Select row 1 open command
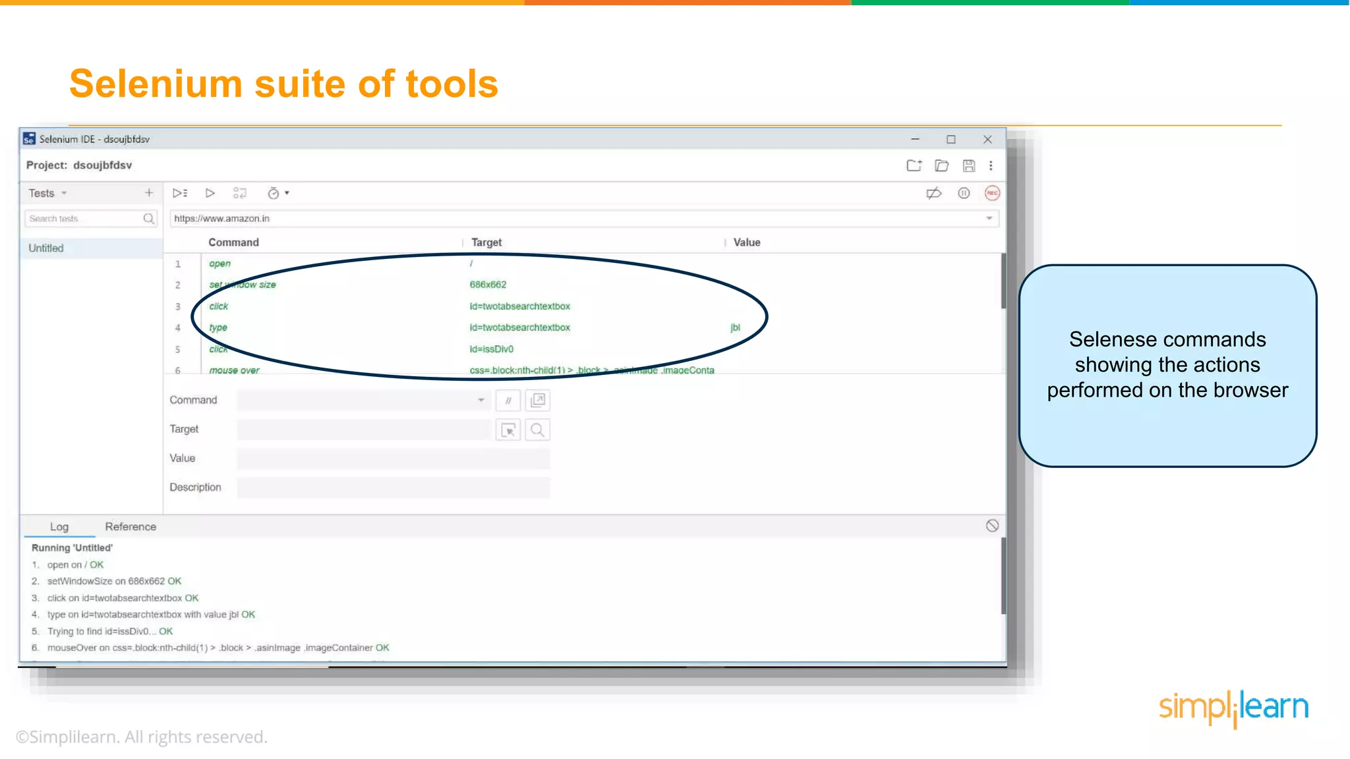Image resolution: width=1350 pixels, height=759 pixels. [x=583, y=264]
